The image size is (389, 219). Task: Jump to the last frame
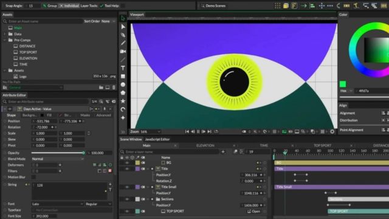coord(209,131)
